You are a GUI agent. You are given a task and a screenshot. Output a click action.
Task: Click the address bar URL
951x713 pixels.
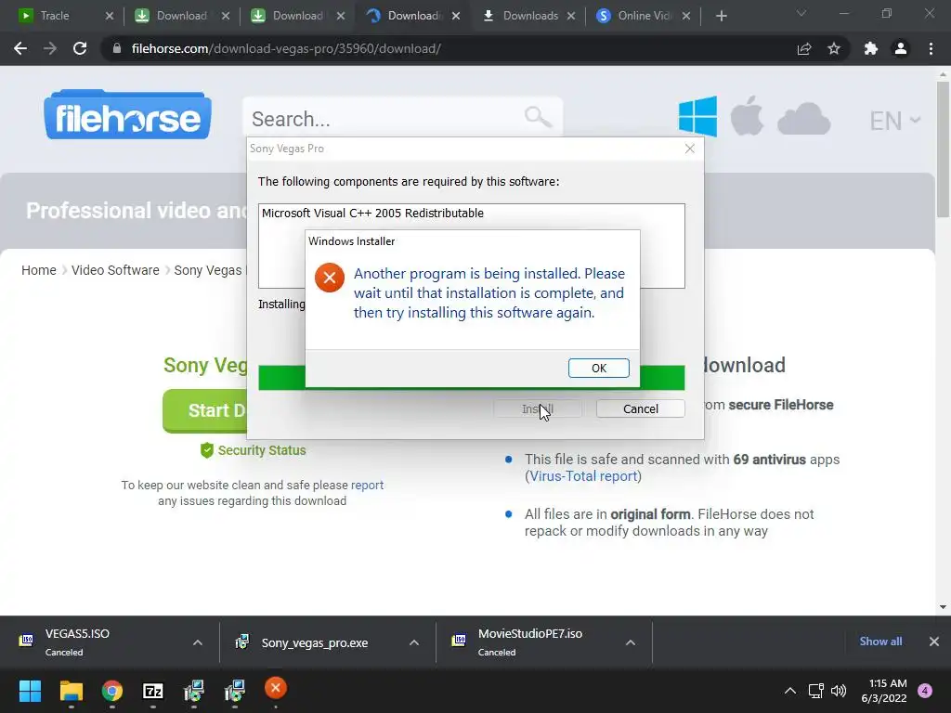286,48
